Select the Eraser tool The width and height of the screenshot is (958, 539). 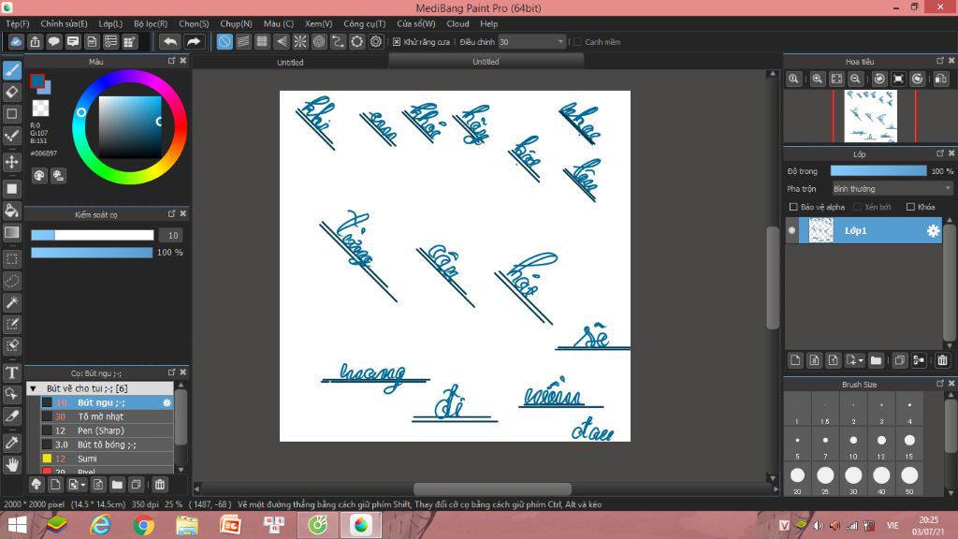coord(11,92)
